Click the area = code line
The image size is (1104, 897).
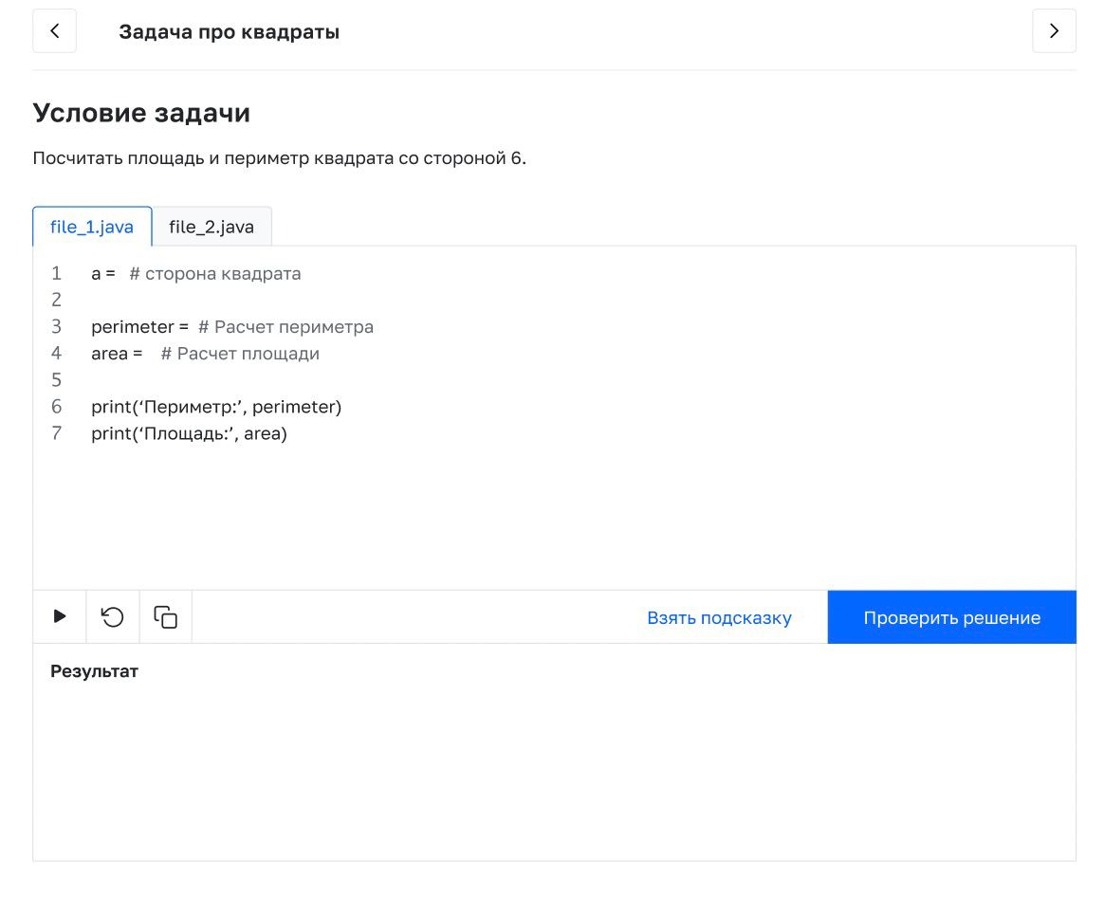[205, 354]
